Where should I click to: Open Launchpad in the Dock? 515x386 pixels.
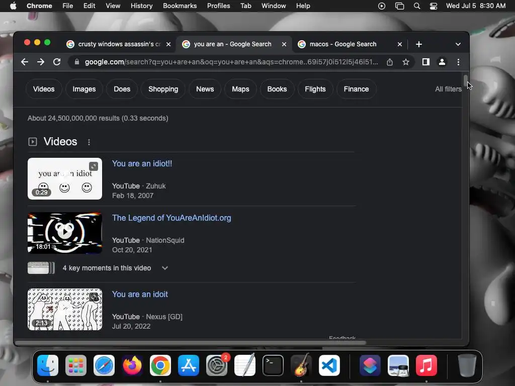76,365
